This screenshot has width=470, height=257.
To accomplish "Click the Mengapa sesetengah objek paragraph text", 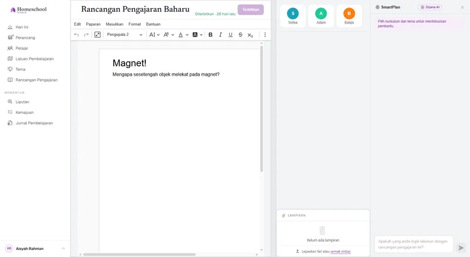I will [166, 75].
